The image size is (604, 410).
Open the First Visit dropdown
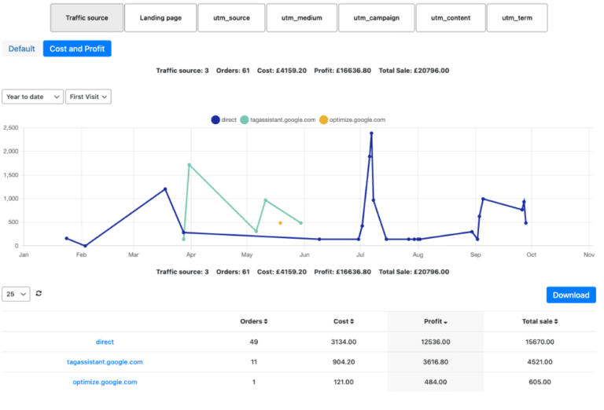click(x=88, y=97)
